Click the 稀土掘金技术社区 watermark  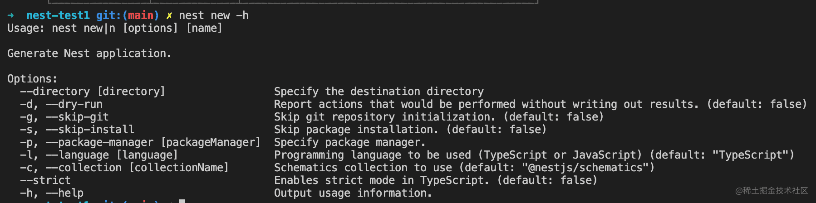772,190
